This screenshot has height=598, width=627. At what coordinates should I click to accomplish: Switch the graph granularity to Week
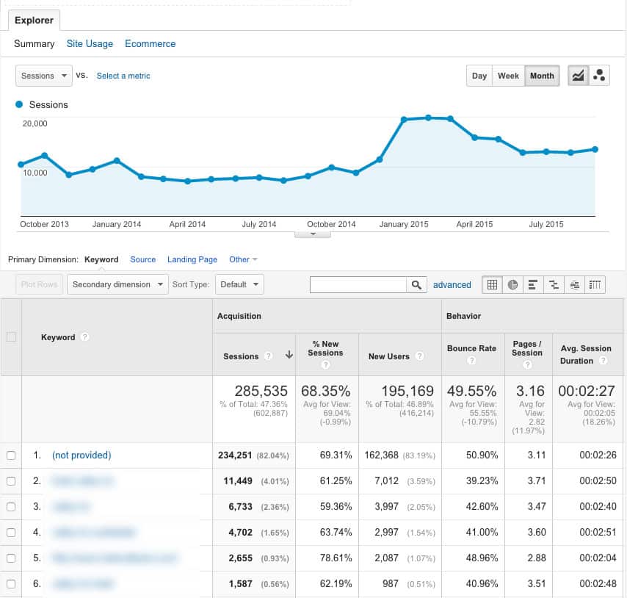point(508,75)
